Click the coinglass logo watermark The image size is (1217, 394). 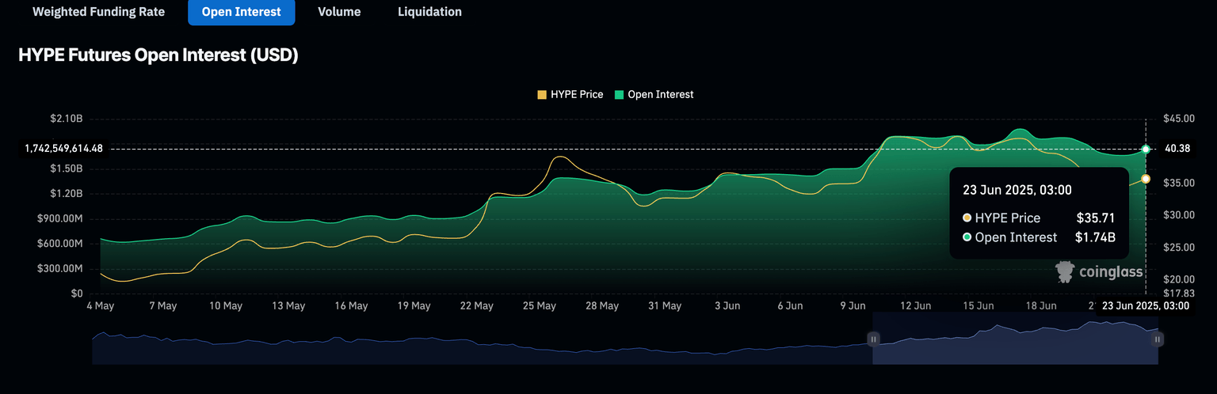click(1100, 272)
